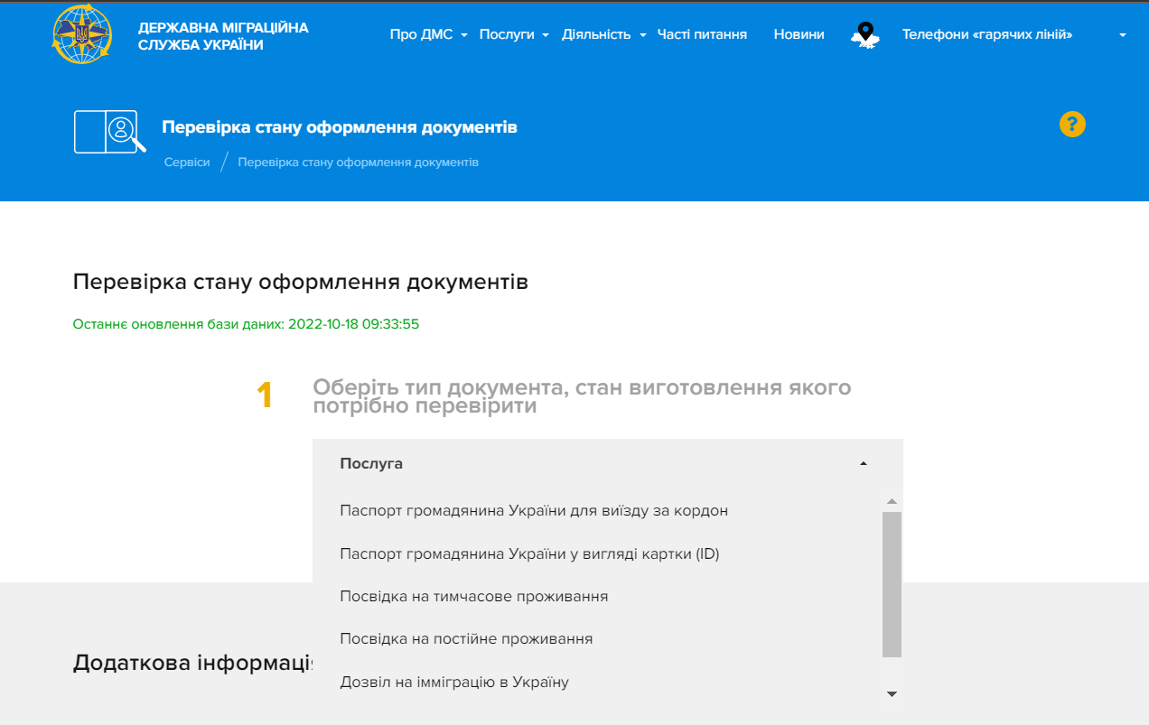Expand the Про ДМС menu
The image size is (1149, 725).
tap(427, 34)
